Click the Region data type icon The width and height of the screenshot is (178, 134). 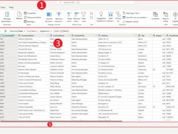click(x=154, y=36)
